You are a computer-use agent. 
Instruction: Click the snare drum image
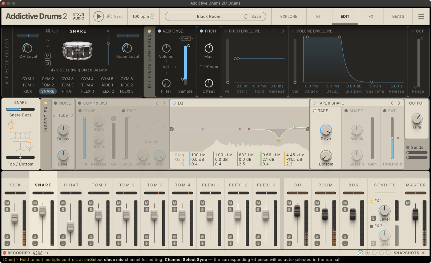tap(77, 50)
